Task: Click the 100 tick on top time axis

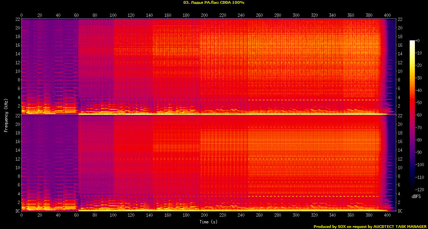Action: (113, 15)
